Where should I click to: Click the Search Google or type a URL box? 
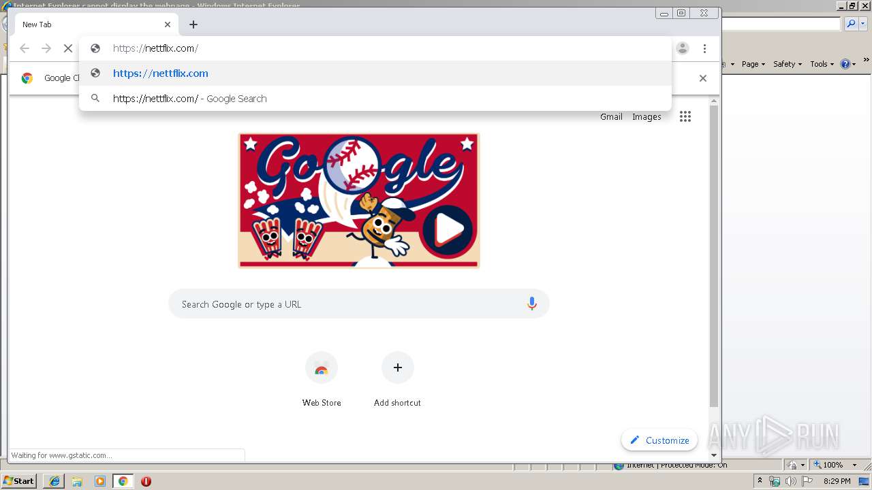pyautogui.click(x=359, y=304)
